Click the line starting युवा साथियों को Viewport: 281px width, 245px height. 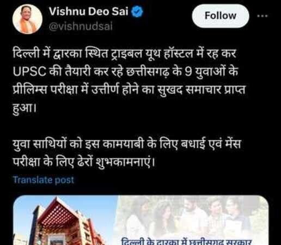(127, 145)
